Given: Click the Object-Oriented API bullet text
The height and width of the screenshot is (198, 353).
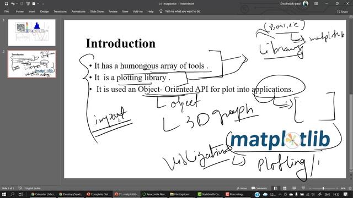Looking at the screenshot, I should point(195,89).
